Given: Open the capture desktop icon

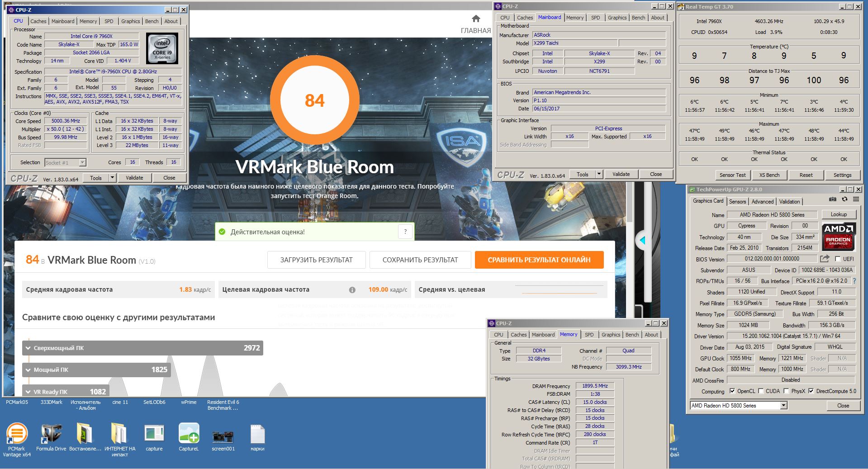Looking at the screenshot, I should pos(154,437).
